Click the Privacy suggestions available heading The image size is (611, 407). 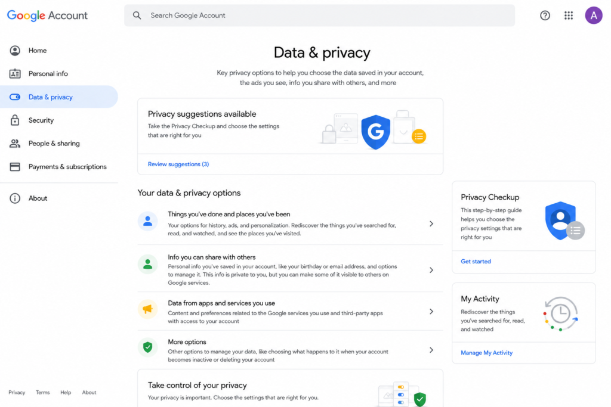pos(202,114)
